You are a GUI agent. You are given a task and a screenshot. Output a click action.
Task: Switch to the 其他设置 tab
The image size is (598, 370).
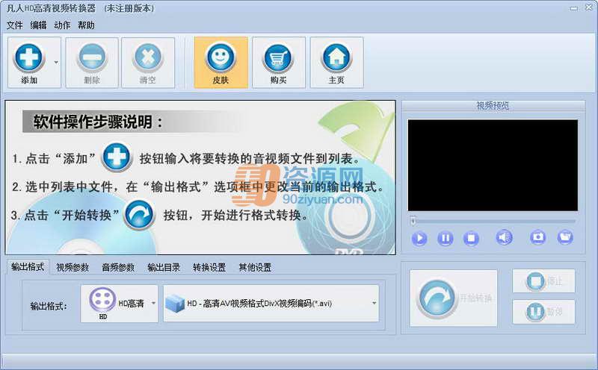(x=255, y=267)
